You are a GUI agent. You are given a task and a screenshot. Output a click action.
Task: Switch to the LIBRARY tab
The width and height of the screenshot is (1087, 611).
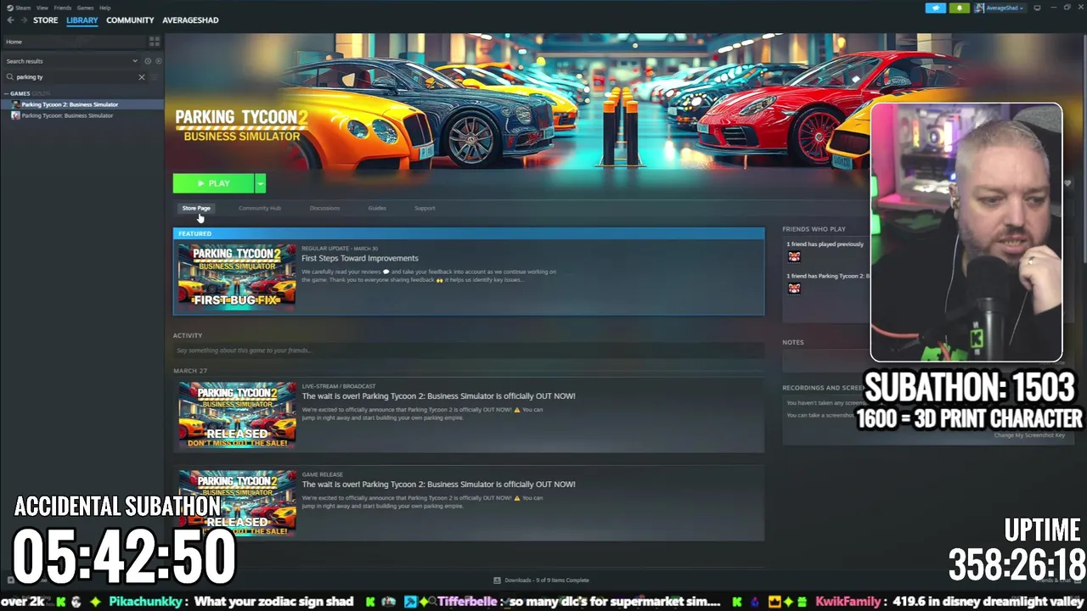click(82, 20)
